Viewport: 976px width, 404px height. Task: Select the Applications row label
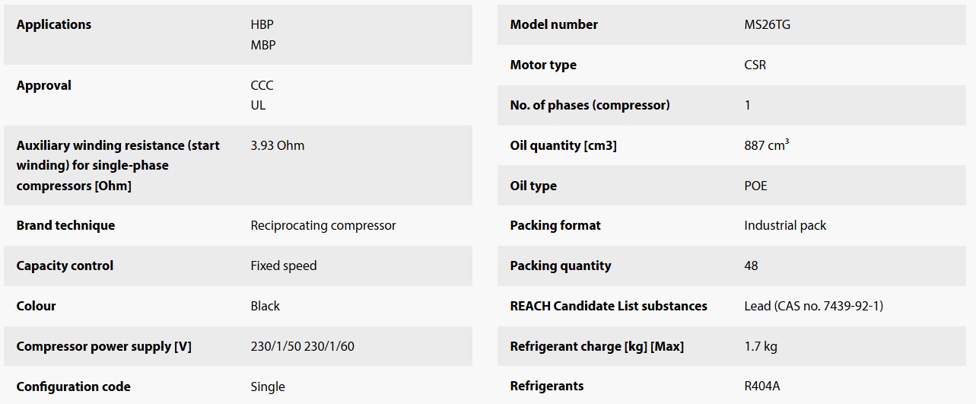pyautogui.click(x=54, y=24)
